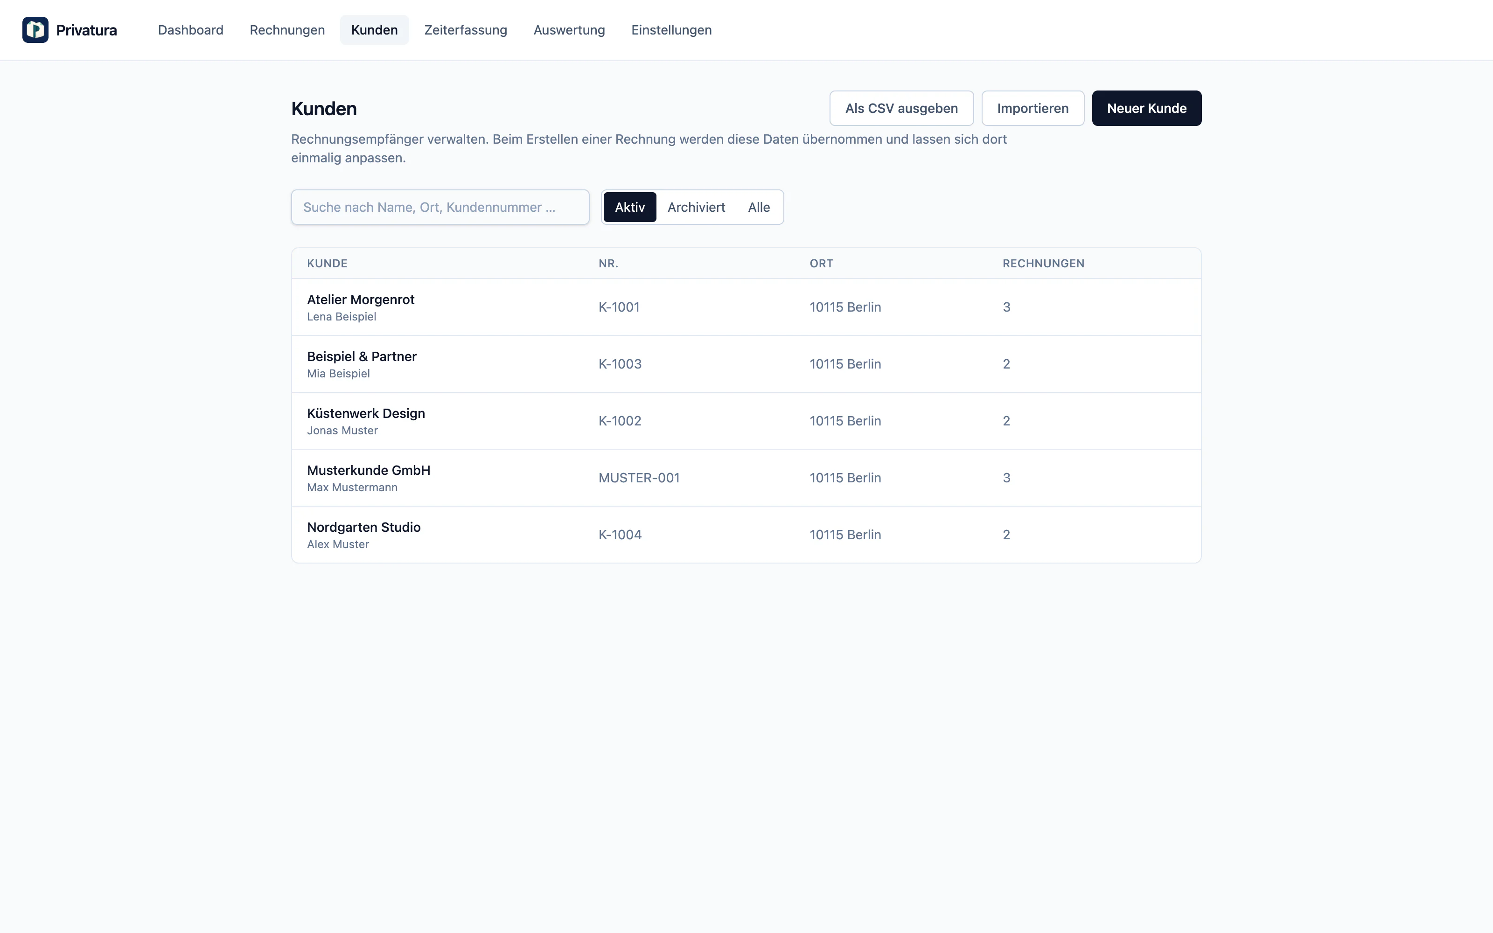Click the Kunden page heading
This screenshot has height=933, width=1493.
[x=324, y=109]
